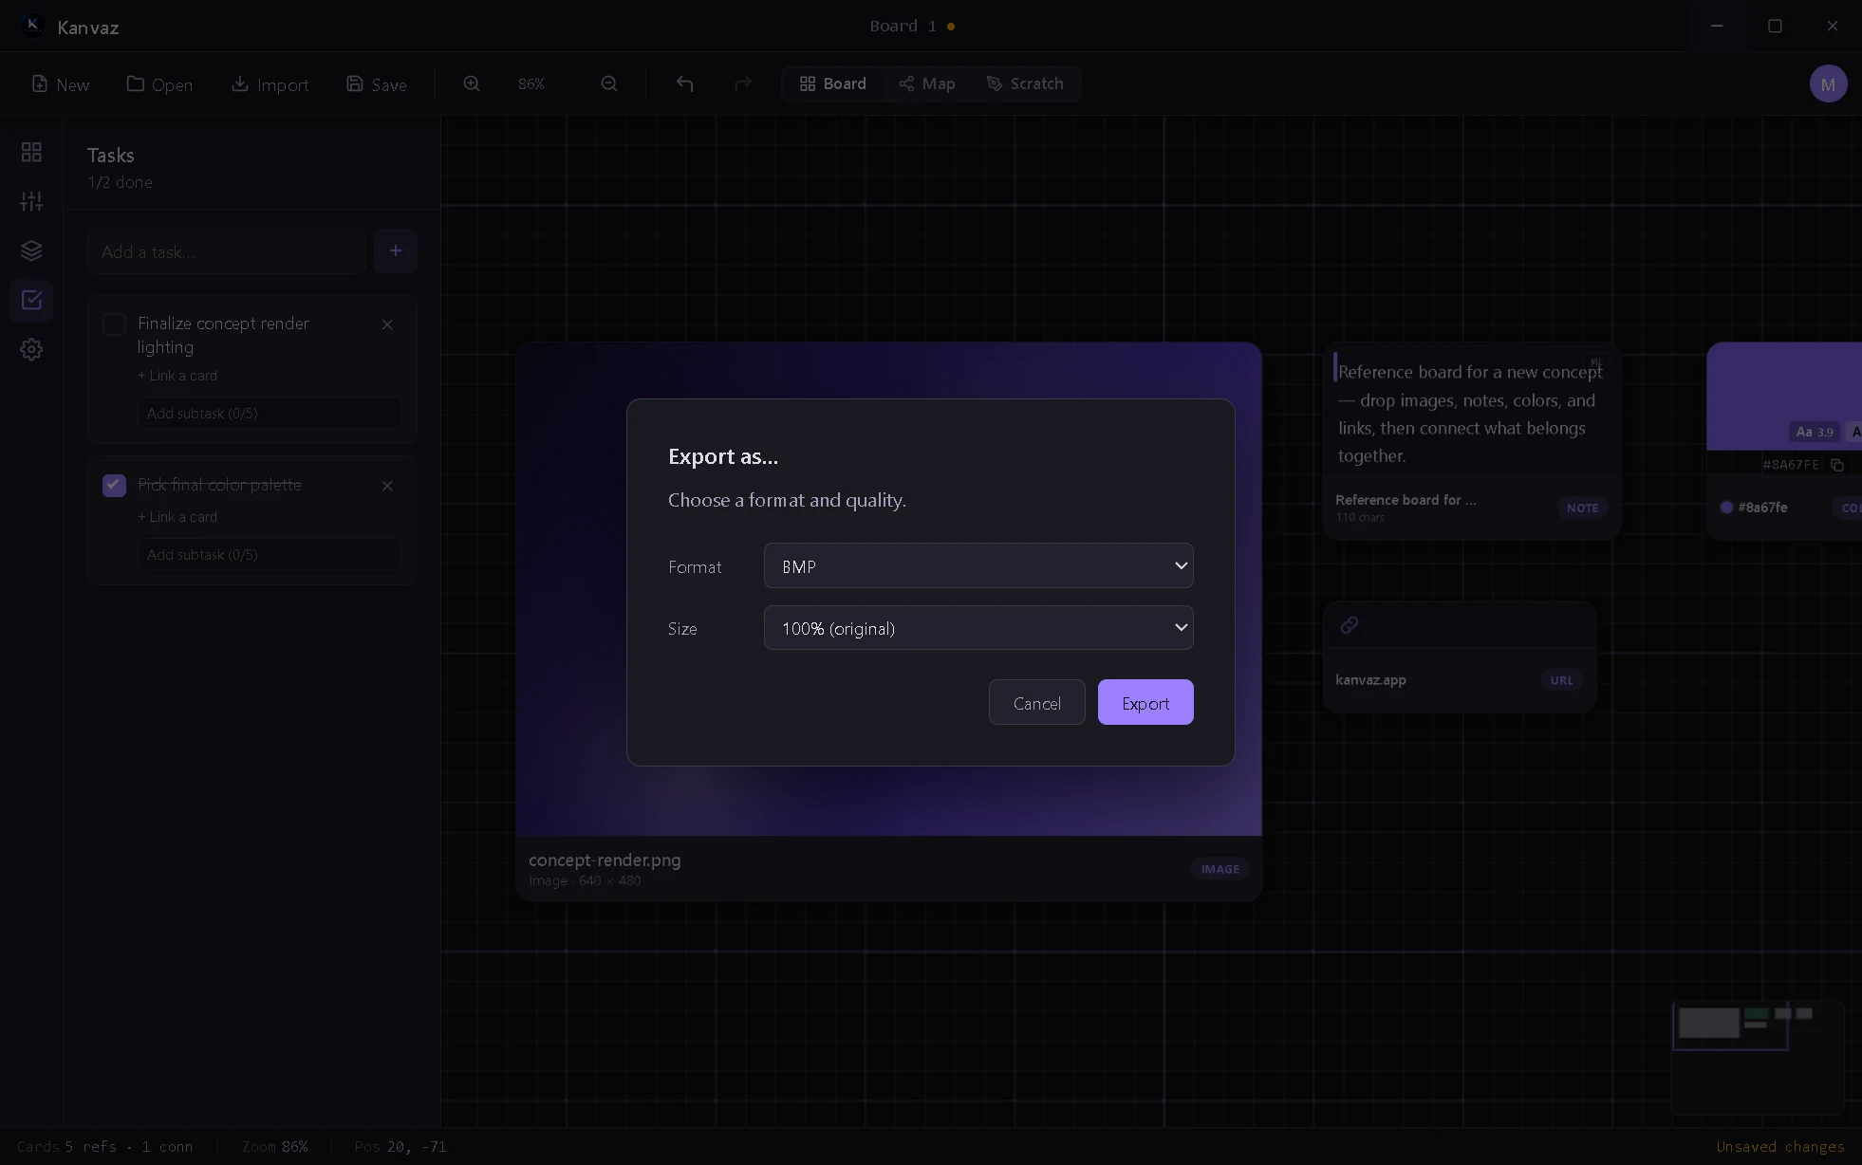Image resolution: width=1862 pixels, height=1165 pixels.
Task: Click the redo arrow icon
Action: pyautogui.click(x=743, y=83)
